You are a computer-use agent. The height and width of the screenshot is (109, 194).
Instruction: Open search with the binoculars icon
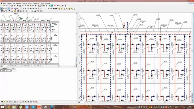coord(36,5)
